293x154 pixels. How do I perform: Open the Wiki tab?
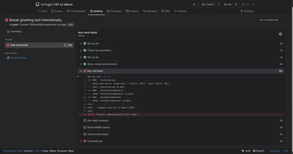click(x=166, y=11)
